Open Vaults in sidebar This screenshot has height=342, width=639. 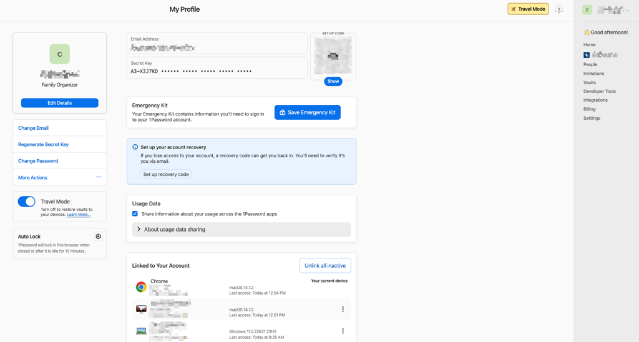(589, 82)
